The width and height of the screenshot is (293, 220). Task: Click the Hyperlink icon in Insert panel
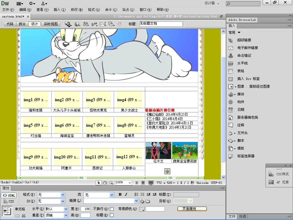(x=231, y=40)
